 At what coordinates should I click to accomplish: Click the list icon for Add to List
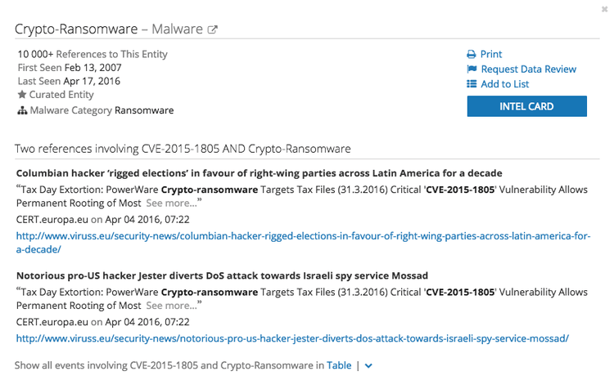coord(471,84)
